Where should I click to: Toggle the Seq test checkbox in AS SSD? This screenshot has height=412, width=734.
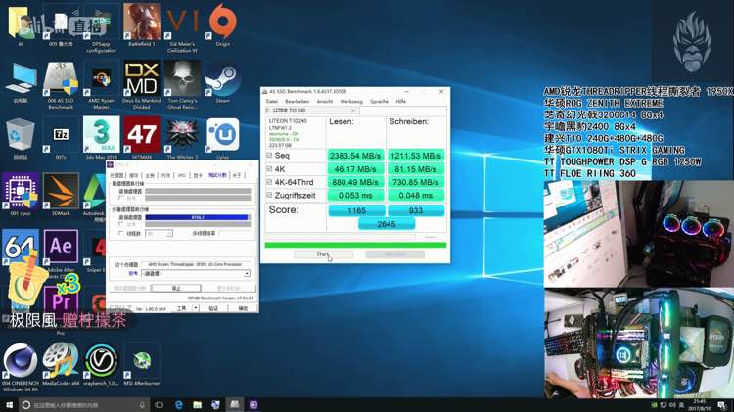(269, 155)
